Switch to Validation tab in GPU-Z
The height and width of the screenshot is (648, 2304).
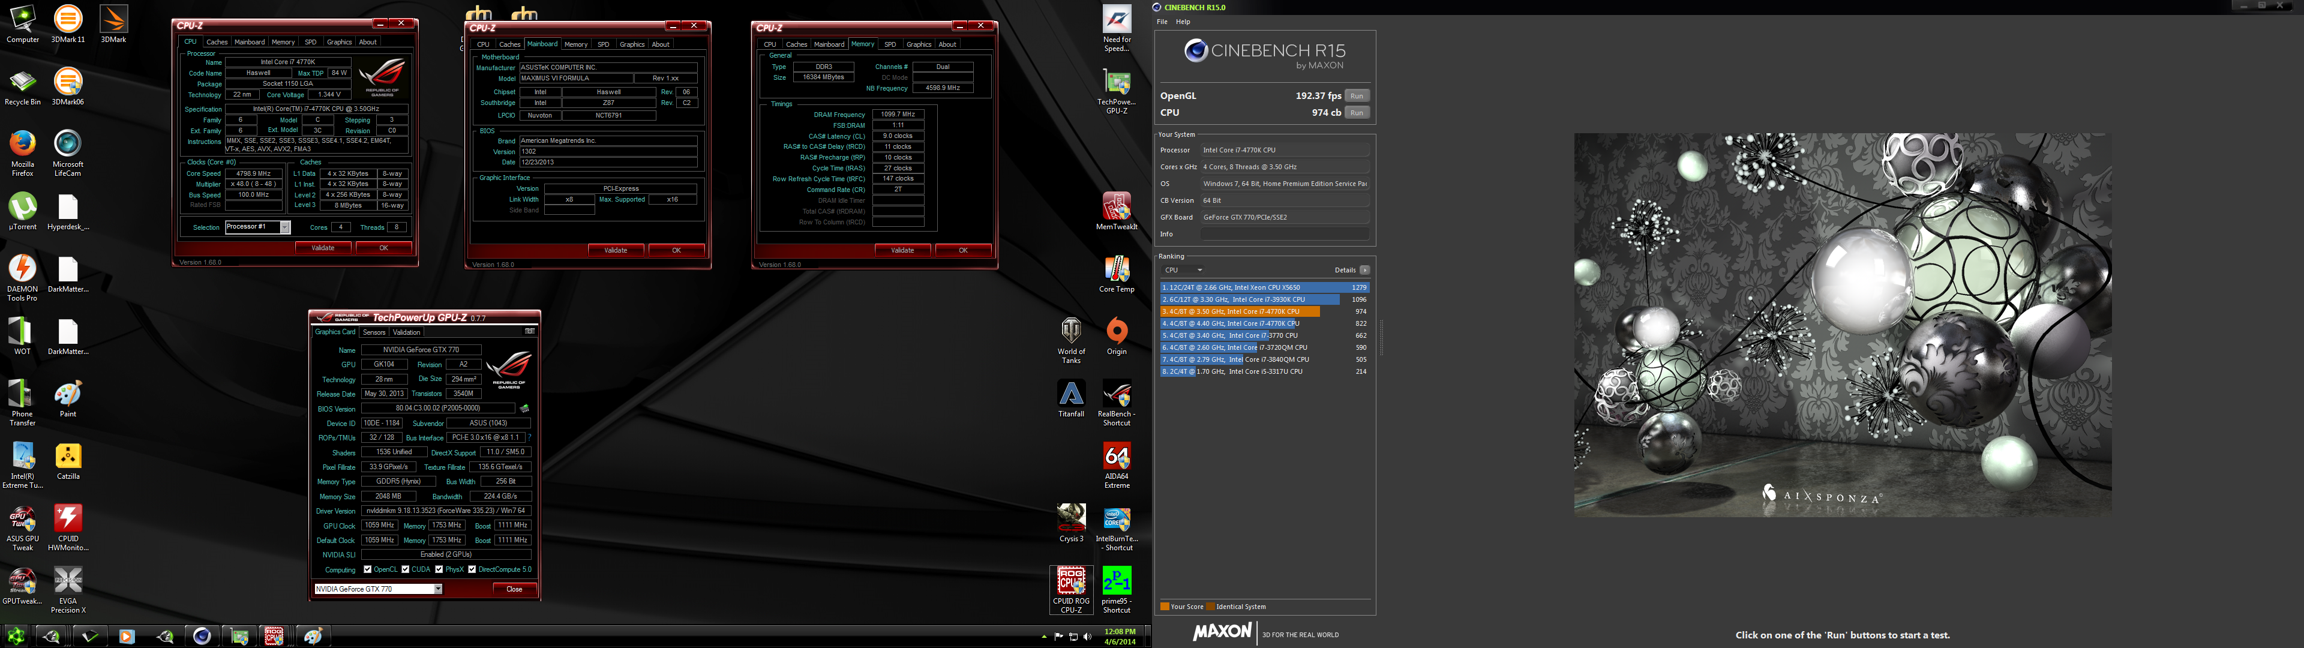pyautogui.click(x=407, y=332)
